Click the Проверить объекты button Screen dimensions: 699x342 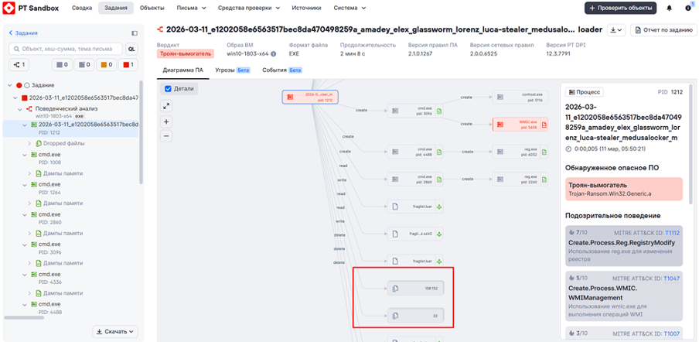(x=621, y=8)
